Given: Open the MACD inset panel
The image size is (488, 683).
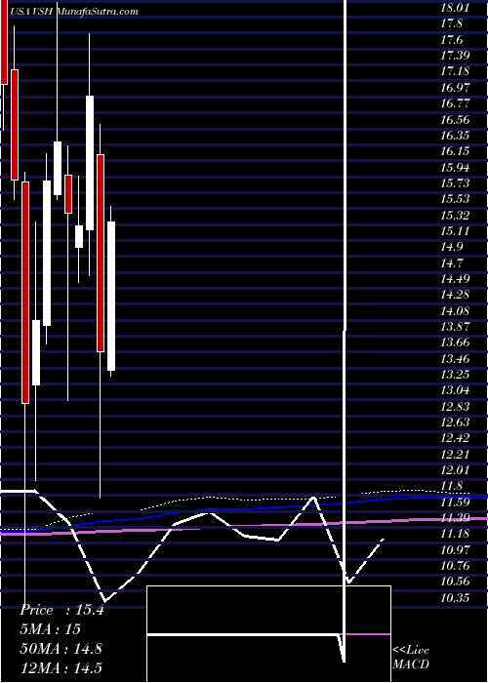Looking at the screenshot, I should tap(268, 634).
